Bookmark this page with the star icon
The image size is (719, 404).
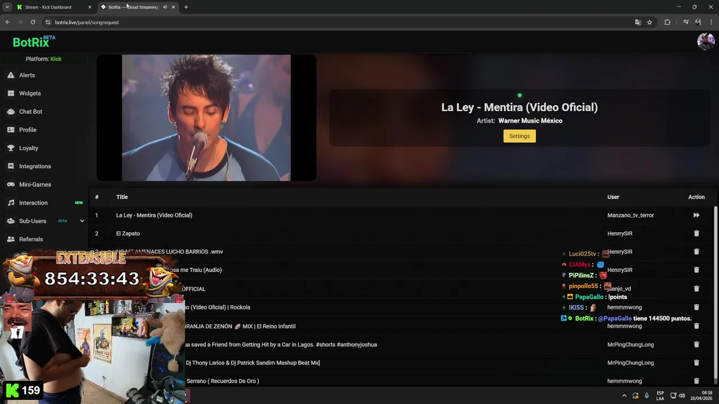pos(649,22)
